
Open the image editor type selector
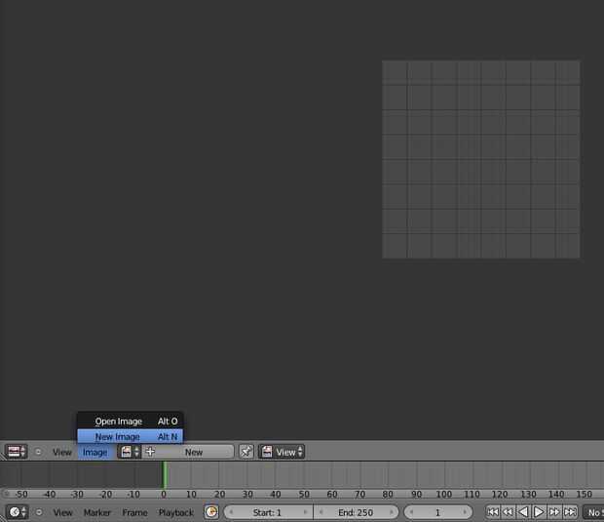[x=17, y=452]
